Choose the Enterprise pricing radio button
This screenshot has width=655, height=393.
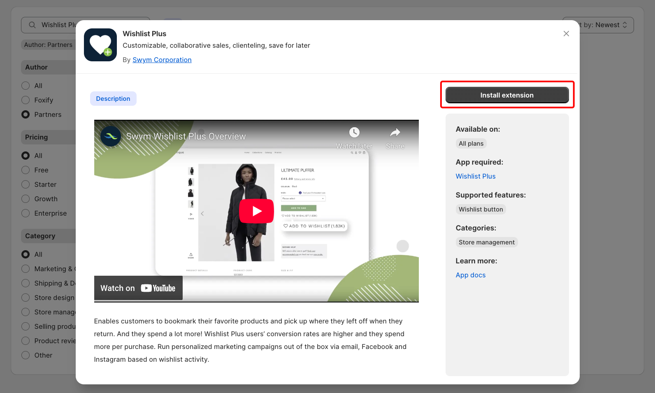point(26,213)
